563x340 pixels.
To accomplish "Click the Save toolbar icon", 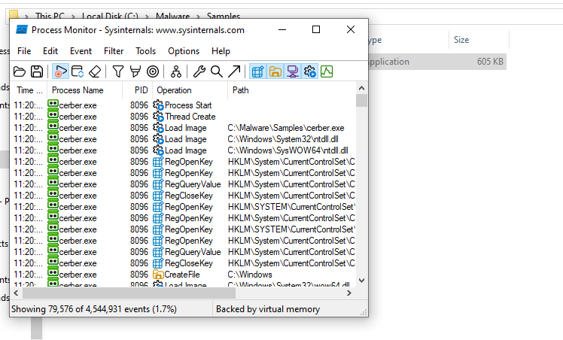I will 37,71.
